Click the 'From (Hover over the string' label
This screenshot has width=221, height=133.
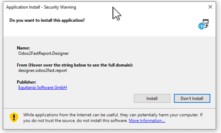(x=75, y=65)
